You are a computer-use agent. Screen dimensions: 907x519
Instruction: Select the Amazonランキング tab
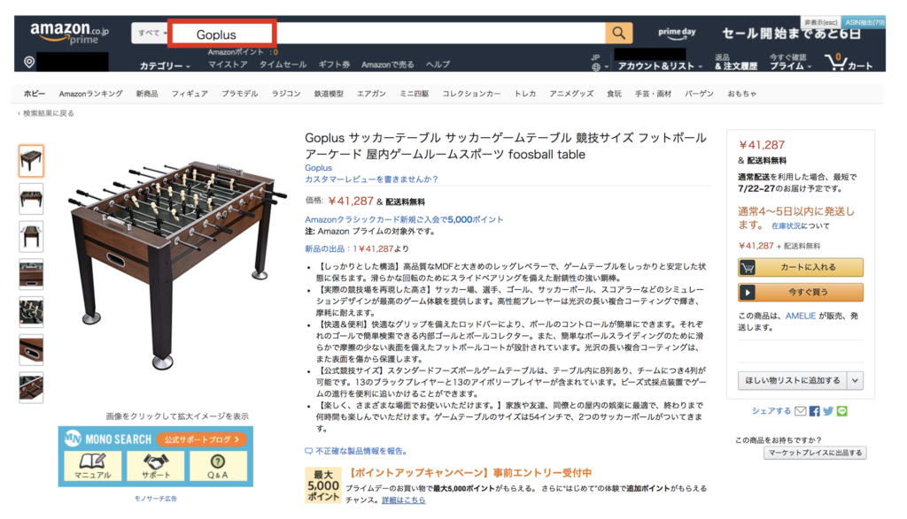(91, 94)
